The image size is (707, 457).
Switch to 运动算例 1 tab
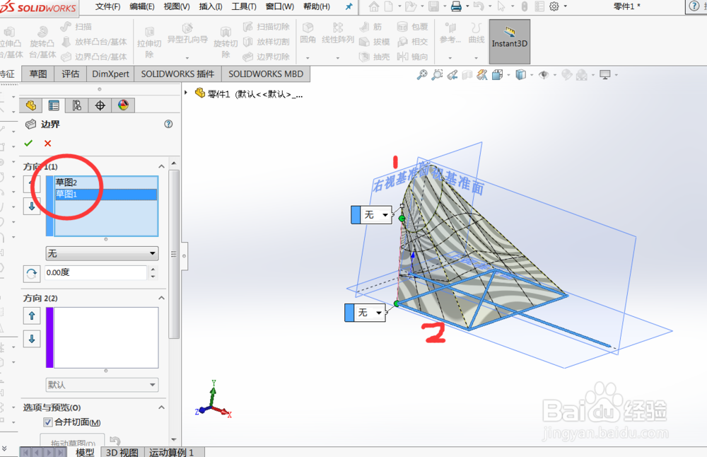(x=171, y=452)
